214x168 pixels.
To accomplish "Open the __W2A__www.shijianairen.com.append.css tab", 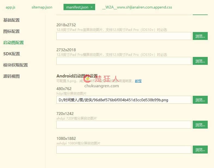I will point(137,7).
